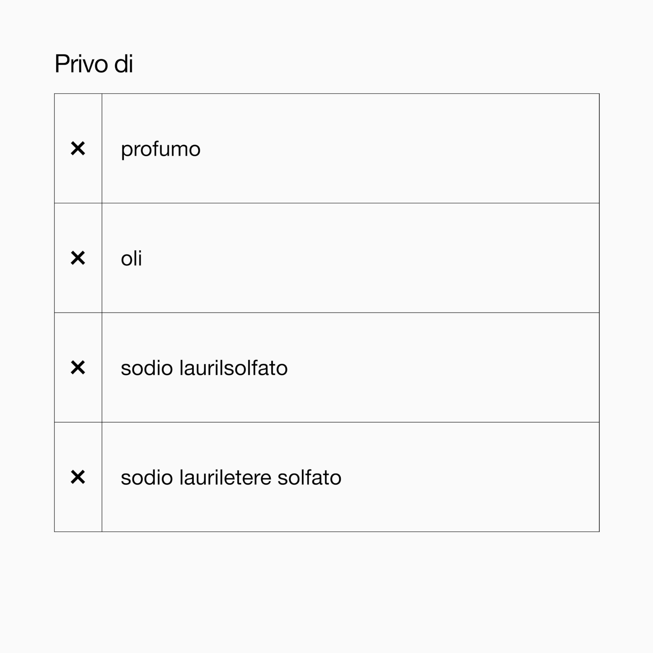
Task: Select the "oli" text entry
Action: click(131, 258)
